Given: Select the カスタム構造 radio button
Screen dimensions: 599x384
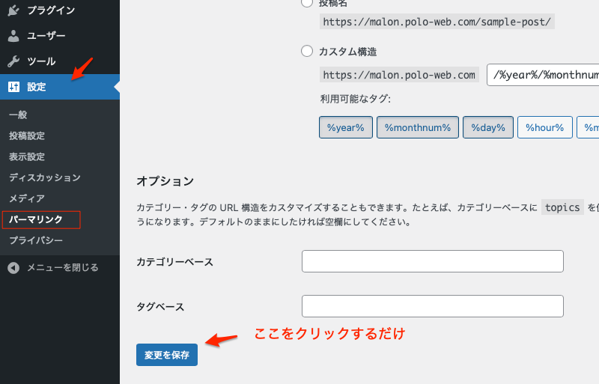Looking at the screenshot, I should coord(306,52).
